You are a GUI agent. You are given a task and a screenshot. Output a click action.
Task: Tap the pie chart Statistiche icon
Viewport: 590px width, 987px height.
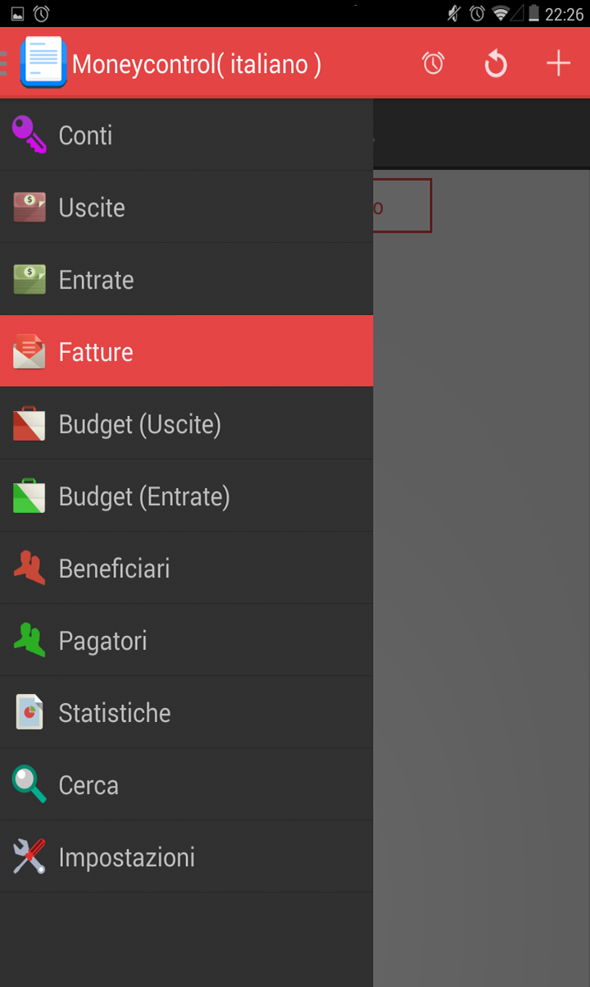[x=29, y=712]
